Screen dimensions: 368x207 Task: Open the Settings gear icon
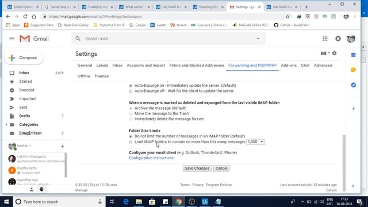coord(334,53)
